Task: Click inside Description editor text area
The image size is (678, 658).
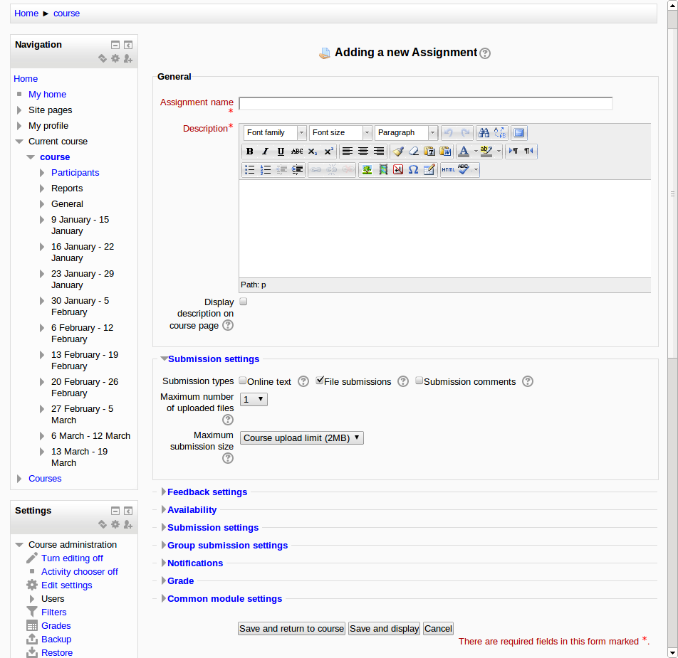Action: pyautogui.click(x=445, y=228)
